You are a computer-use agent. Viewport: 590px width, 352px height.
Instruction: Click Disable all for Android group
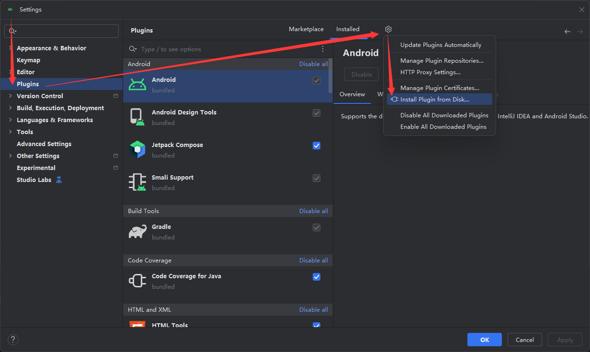click(314, 64)
